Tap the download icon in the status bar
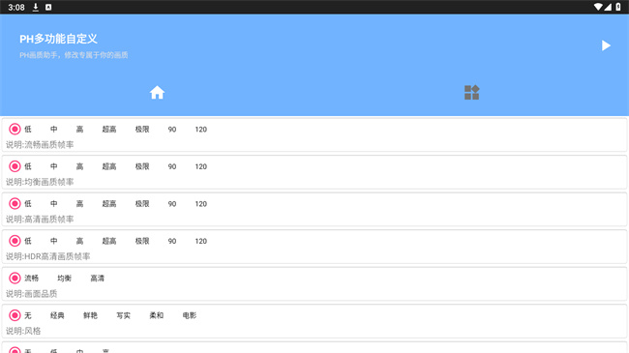The image size is (629, 353). [x=35, y=7]
